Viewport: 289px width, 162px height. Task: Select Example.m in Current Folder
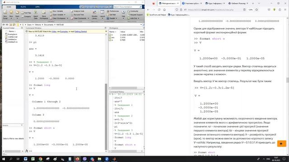11,34
